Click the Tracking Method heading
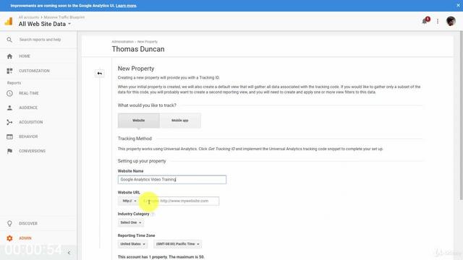 [x=135, y=139]
